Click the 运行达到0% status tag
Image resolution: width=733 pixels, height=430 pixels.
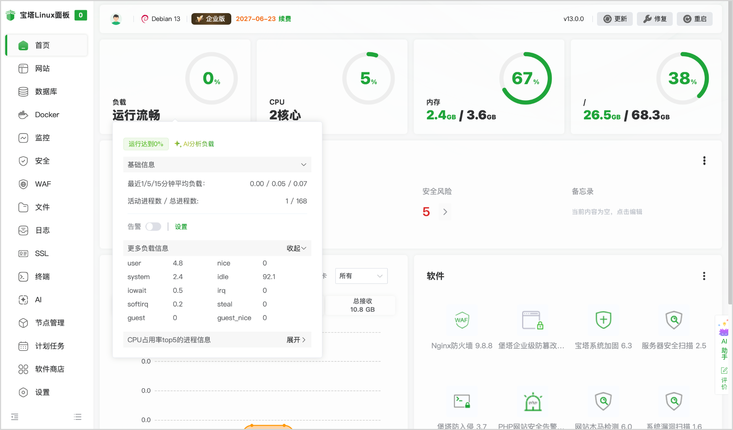tap(146, 144)
